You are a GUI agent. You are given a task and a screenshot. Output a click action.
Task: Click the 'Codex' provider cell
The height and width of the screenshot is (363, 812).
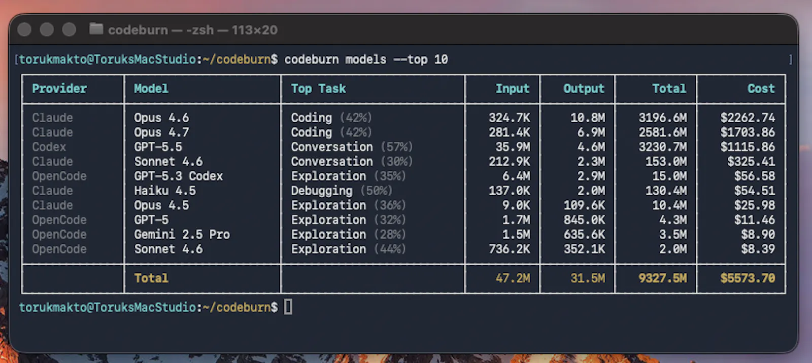tap(49, 147)
